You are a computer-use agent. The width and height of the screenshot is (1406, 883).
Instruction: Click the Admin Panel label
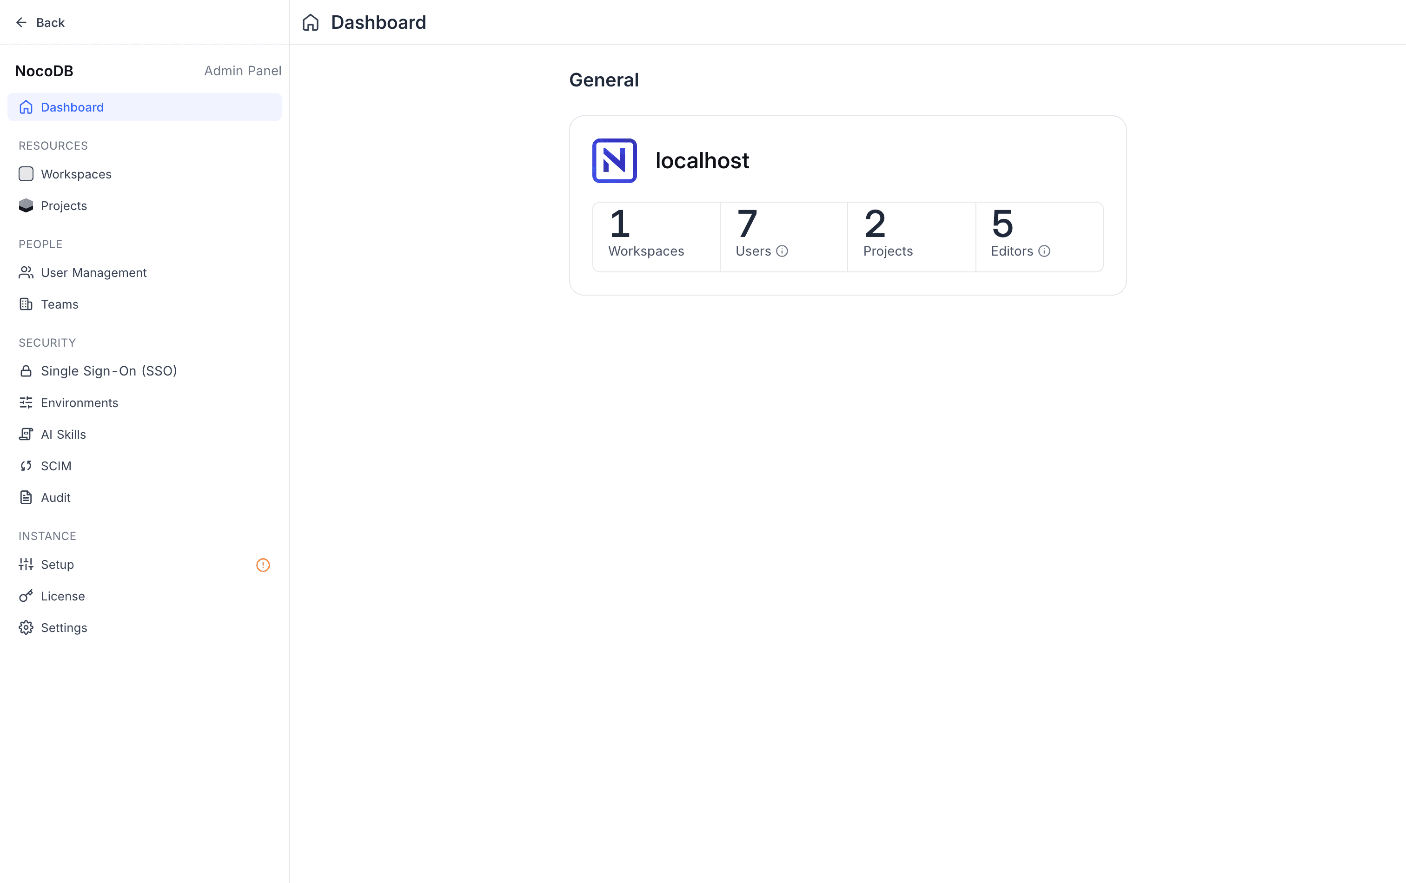tap(242, 71)
